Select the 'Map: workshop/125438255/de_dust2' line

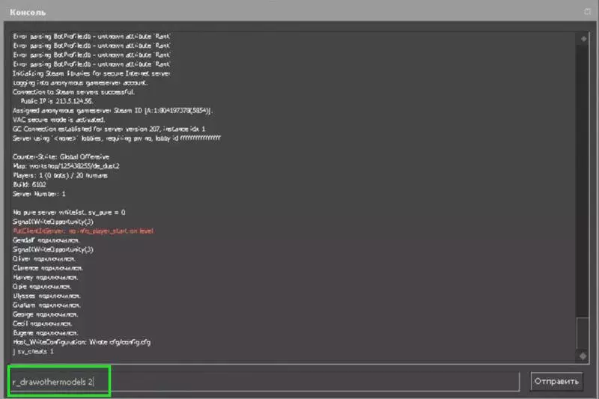(x=66, y=166)
